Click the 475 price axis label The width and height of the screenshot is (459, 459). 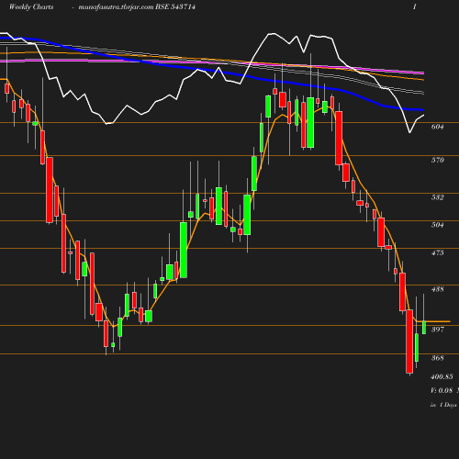[x=437, y=252]
